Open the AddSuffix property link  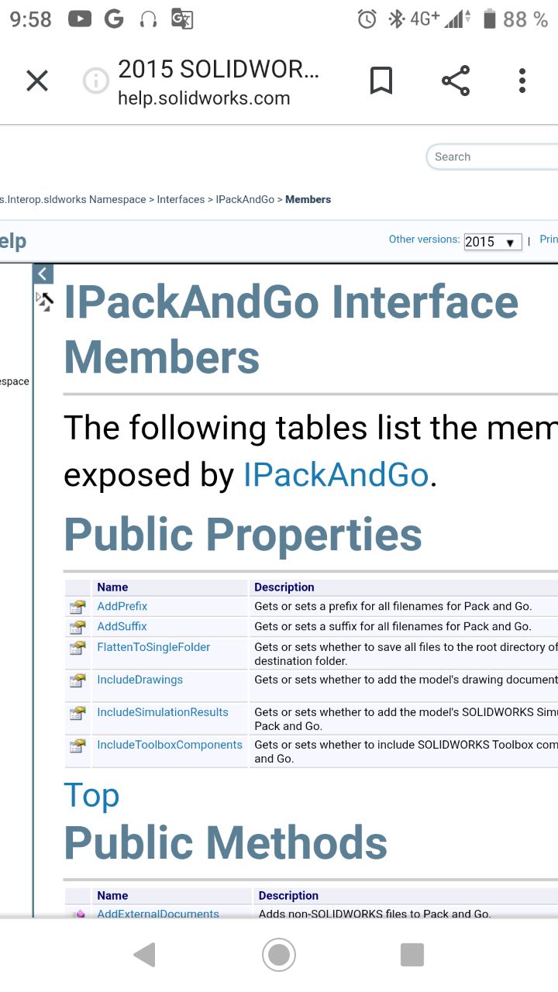click(x=122, y=626)
